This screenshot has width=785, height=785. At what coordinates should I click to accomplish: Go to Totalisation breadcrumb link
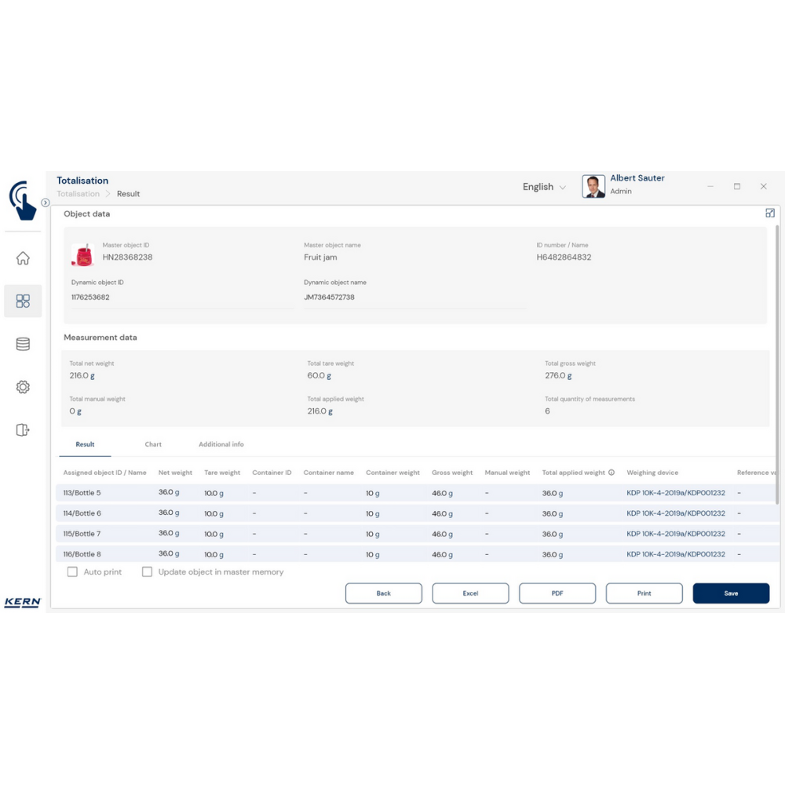(78, 194)
